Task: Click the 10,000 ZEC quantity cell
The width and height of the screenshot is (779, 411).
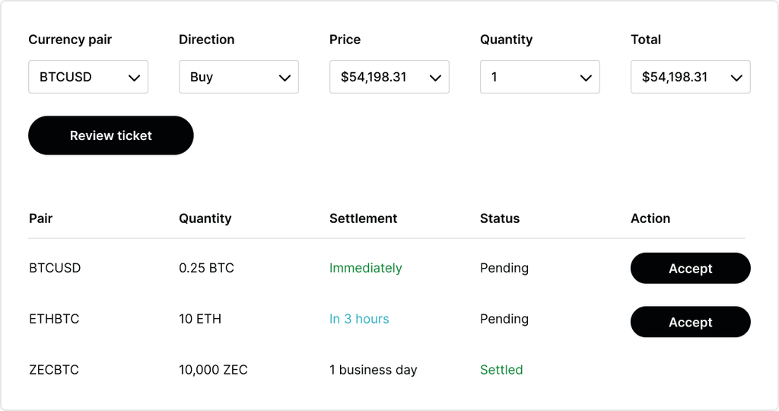Action: tap(214, 370)
